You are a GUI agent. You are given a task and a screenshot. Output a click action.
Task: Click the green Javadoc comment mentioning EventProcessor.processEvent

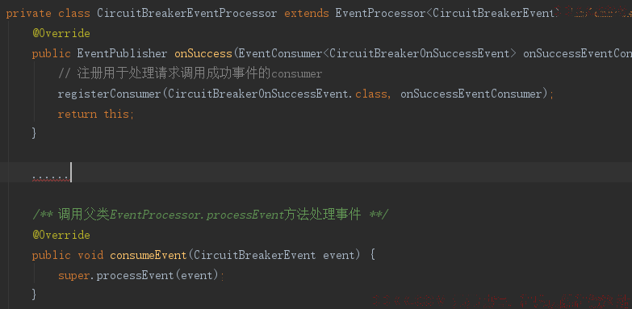point(210,215)
